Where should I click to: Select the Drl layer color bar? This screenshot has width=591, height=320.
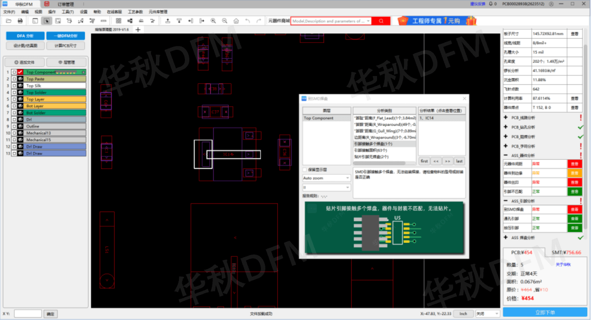tap(55, 120)
